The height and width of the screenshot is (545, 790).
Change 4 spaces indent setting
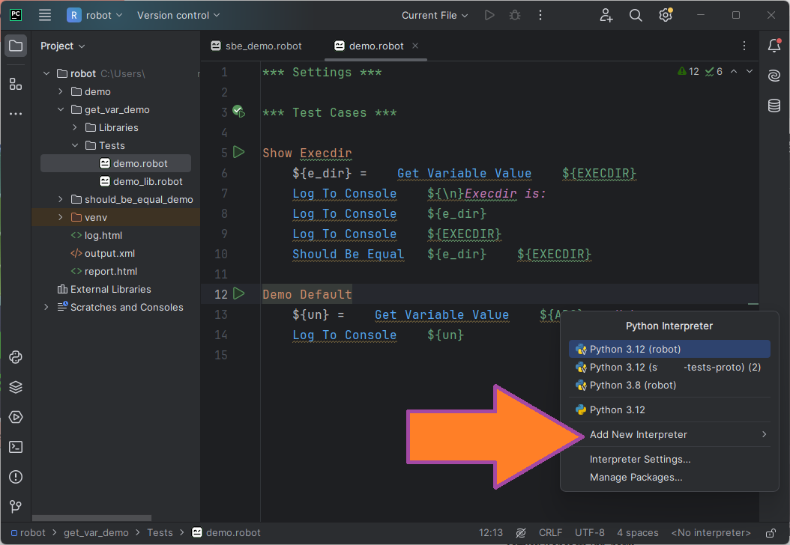(x=638, y=533)
